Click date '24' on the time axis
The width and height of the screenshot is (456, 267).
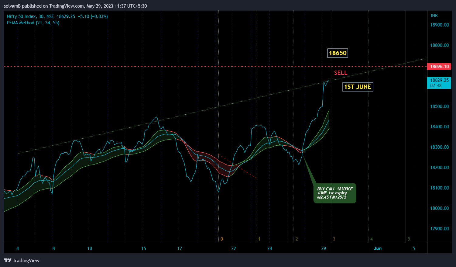tap(269, 248)
